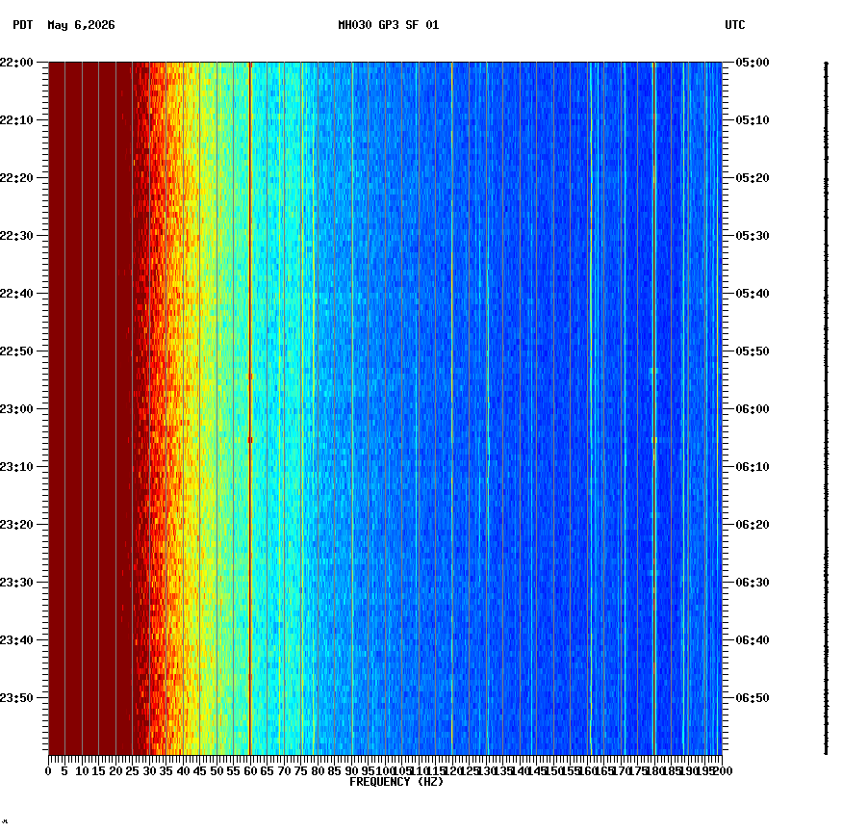
Task: Click the PDT timezone label
Action: [x=23, y=25]
